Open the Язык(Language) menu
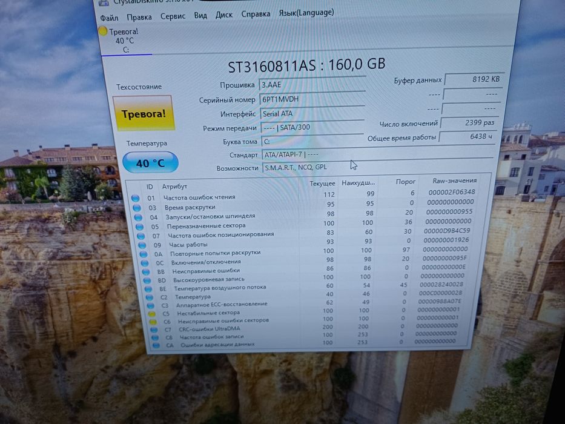The height and width of the screenshot is (424, 565). tap(306, 13)
